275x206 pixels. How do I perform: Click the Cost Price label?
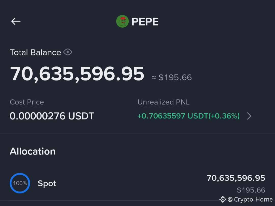[27, 102]
